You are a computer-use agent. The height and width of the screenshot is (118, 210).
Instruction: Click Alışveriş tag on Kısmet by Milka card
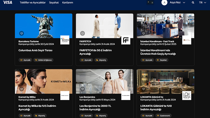(40, 115)
